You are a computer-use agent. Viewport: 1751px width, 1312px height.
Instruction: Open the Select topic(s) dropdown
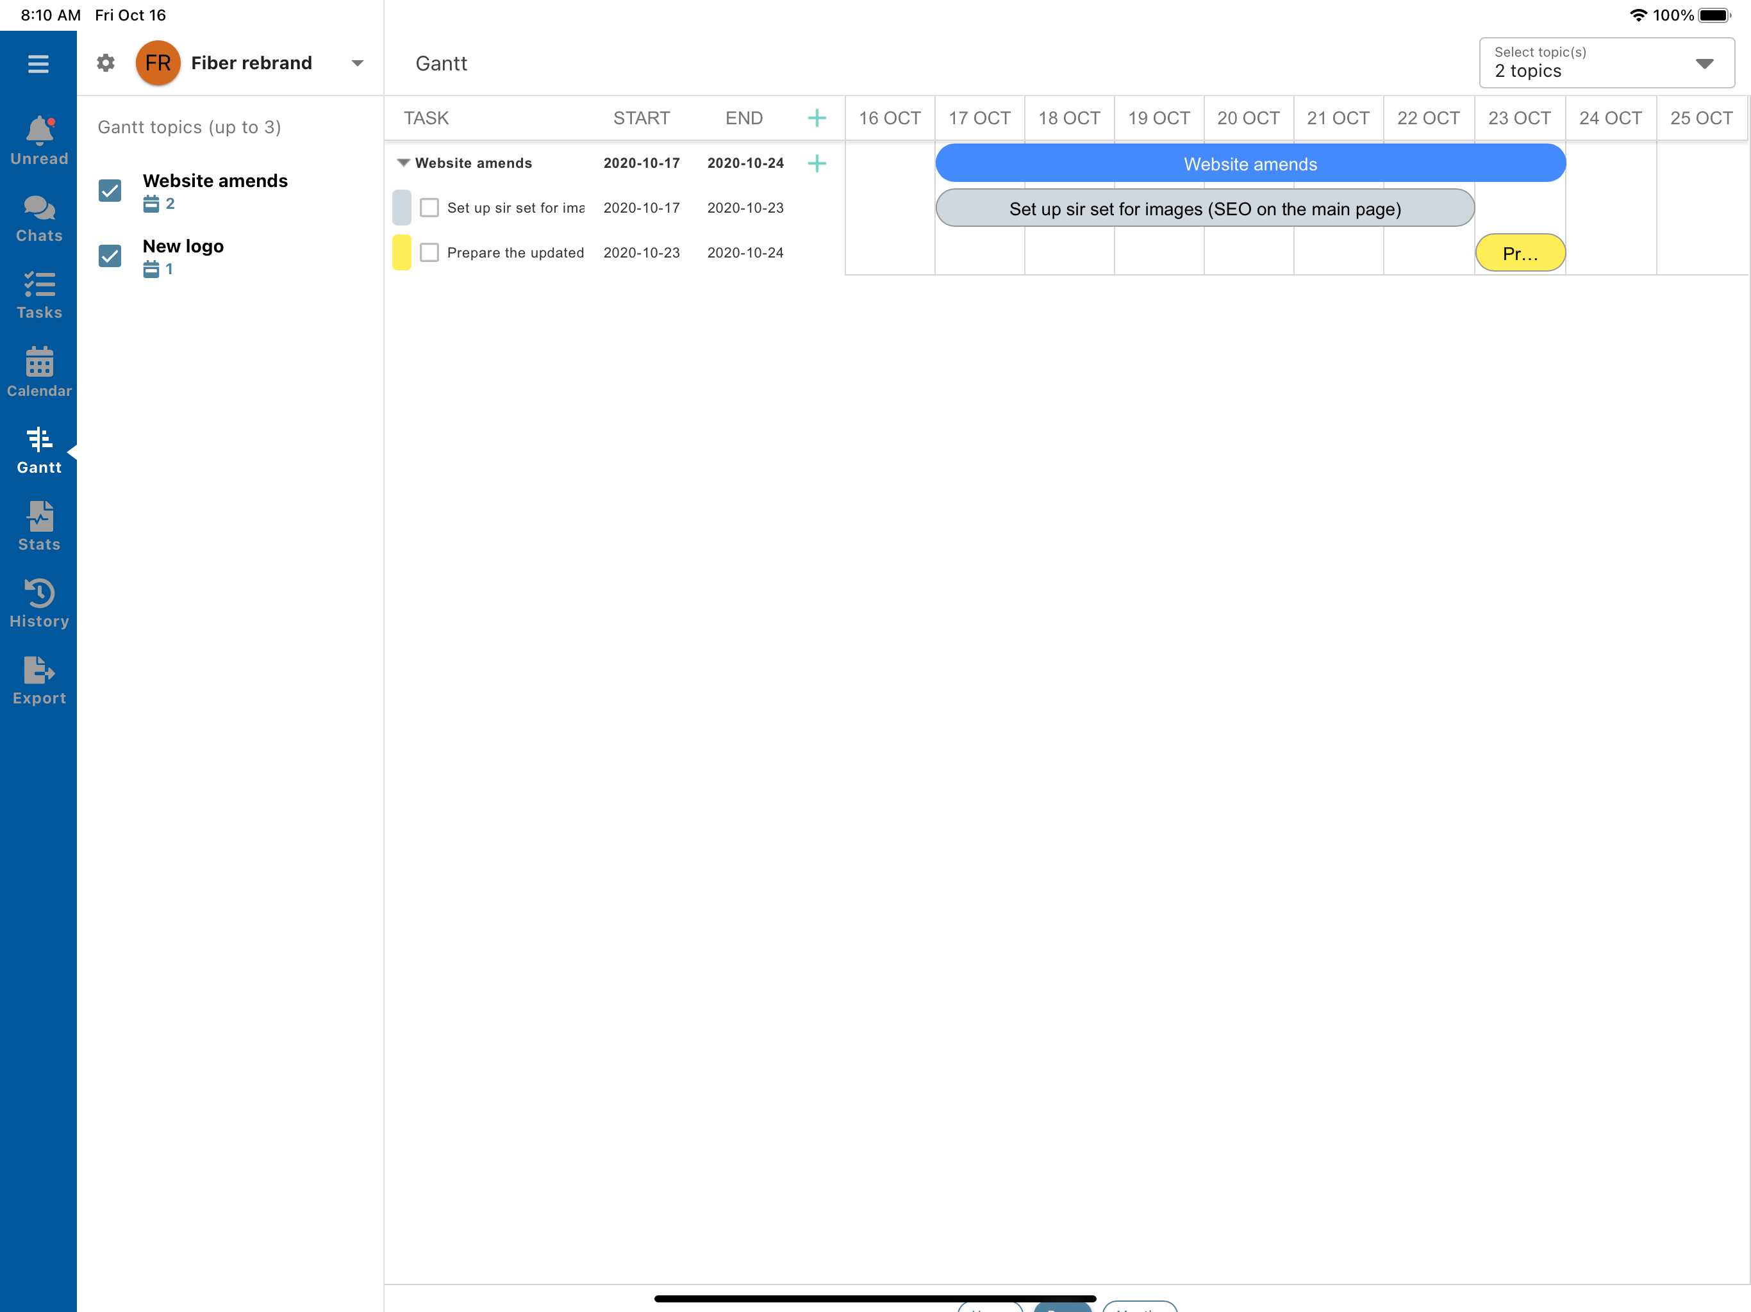1606,63
